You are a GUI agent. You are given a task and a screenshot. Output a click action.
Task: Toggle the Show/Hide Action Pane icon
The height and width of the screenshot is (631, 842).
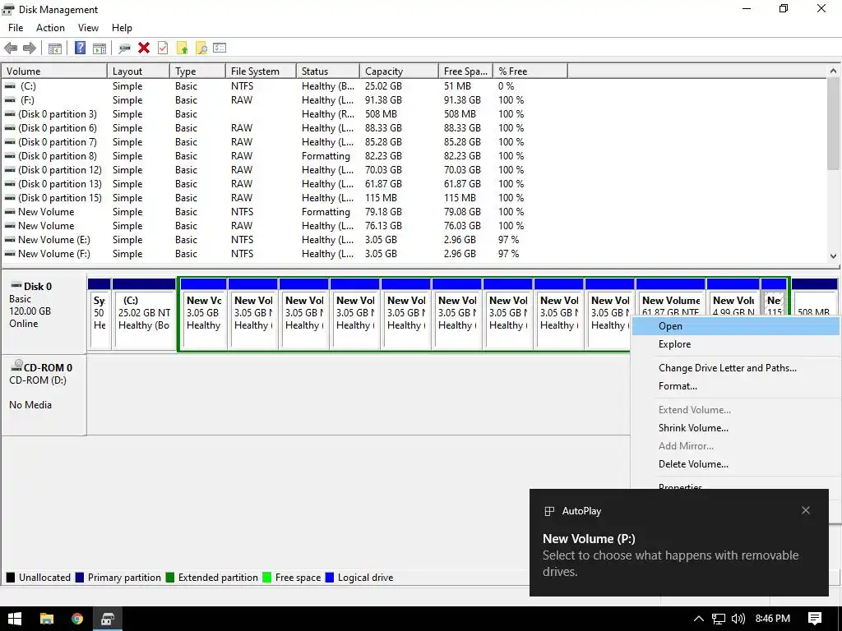(x=99, y=48)
